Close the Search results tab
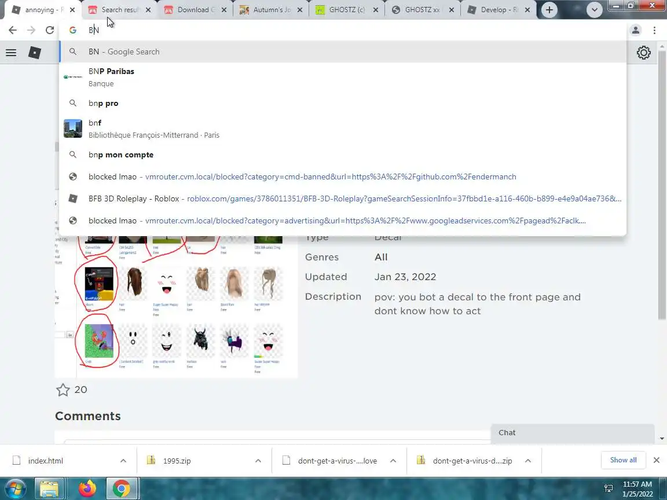 coord(148,10)
